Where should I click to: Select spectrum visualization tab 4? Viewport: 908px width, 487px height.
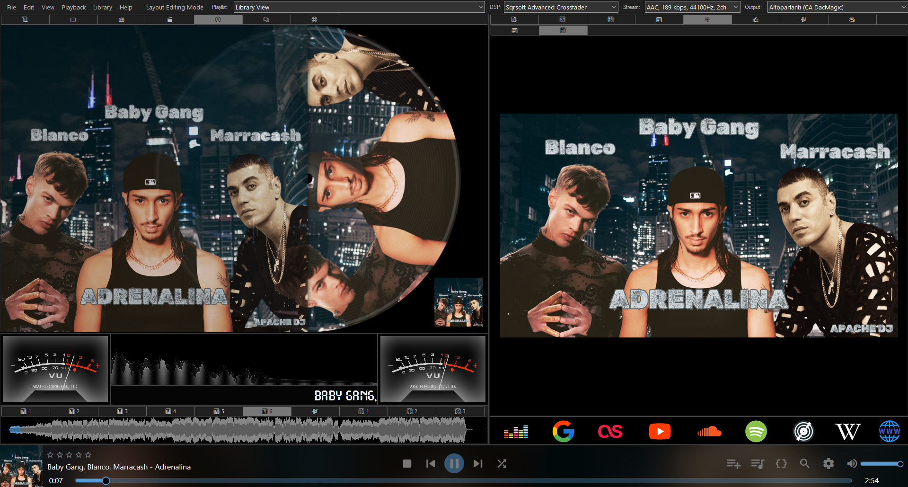(x=171, y=411)
